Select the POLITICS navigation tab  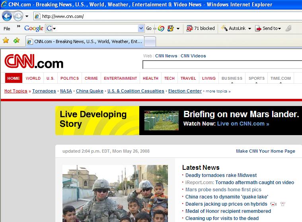pos(70,78)
